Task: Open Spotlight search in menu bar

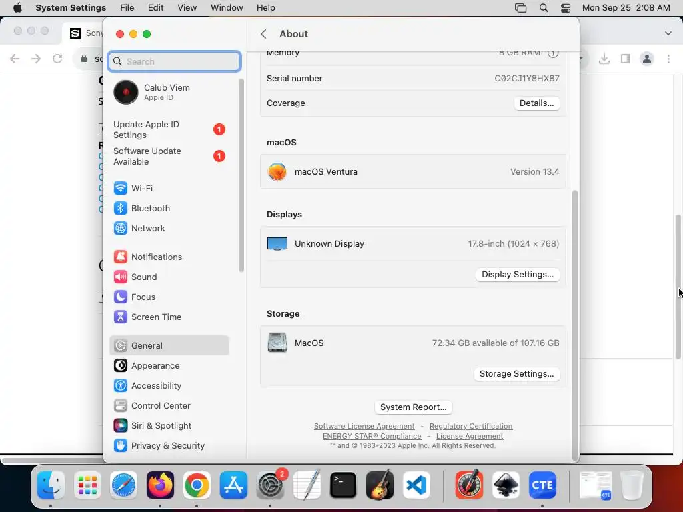Action: [544, 8]
